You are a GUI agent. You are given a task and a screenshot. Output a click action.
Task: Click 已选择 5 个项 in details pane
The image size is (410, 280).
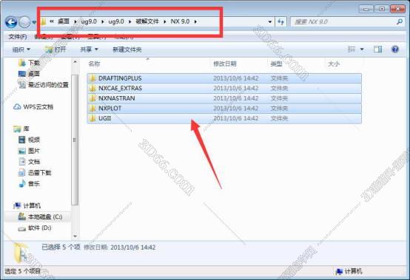tap(61, 247)
